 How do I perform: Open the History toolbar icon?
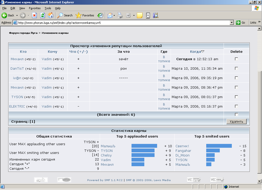(x=100, y=15)
